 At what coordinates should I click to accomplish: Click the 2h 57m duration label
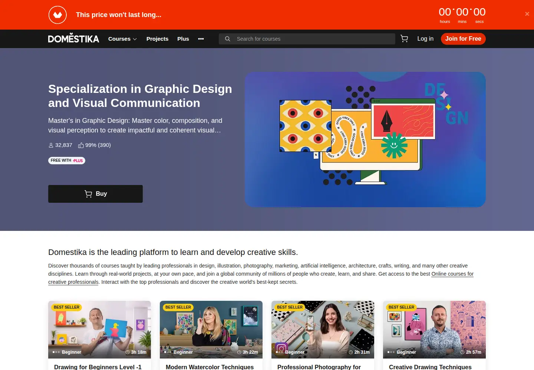click(471, 352)
